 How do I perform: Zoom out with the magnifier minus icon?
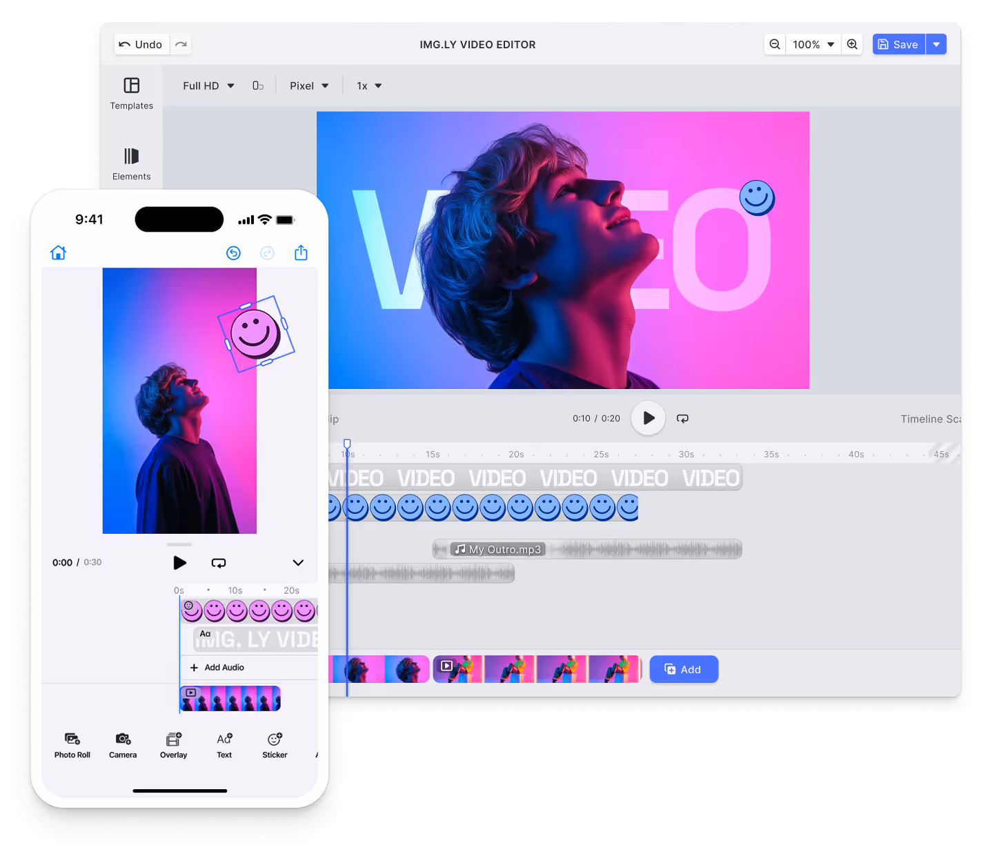pos(775,44)
